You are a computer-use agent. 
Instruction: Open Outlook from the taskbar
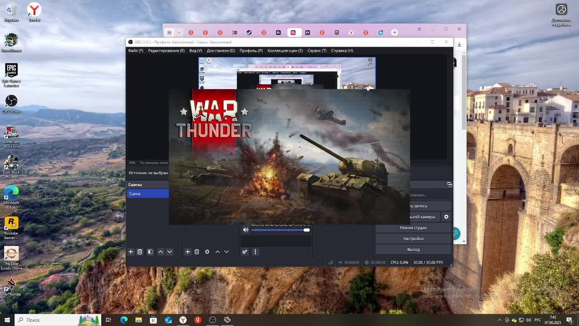[168, 320]
